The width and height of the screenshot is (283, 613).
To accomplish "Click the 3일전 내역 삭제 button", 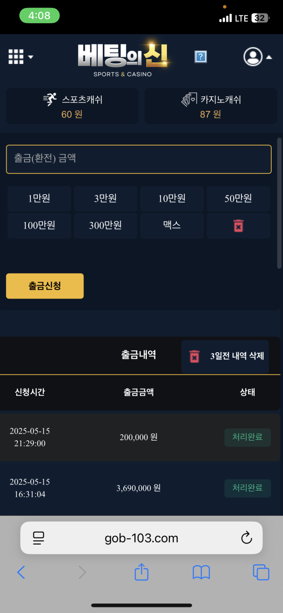I will point(225,357).
